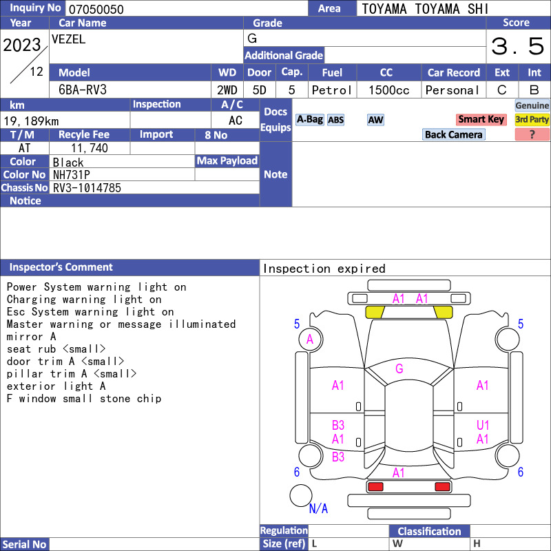Click the front-left wheel marked A
Screen dimensions: 551x551
[311, 340]
